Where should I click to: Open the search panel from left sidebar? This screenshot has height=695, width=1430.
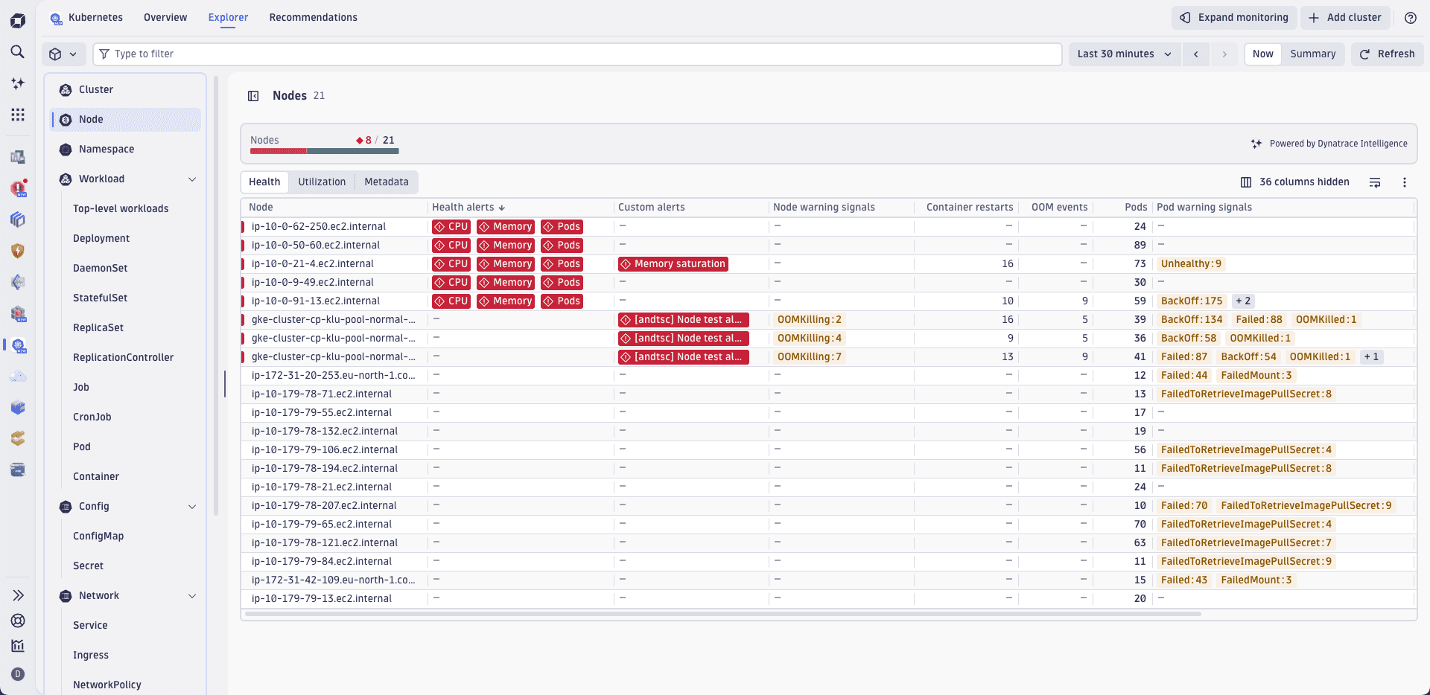tap(18, 52)
